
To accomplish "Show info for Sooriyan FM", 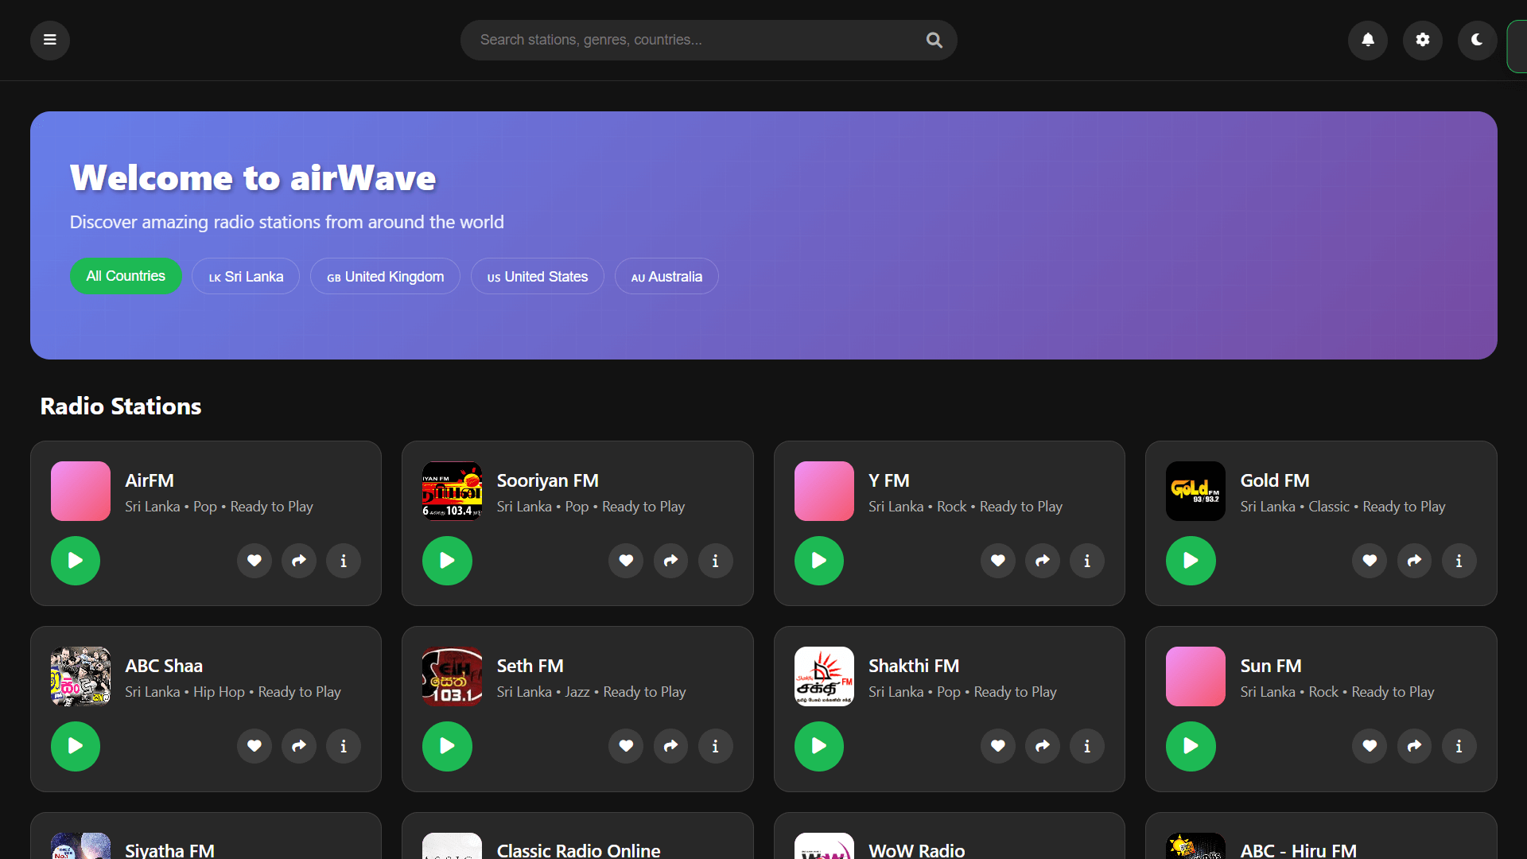I will [715, 561].
